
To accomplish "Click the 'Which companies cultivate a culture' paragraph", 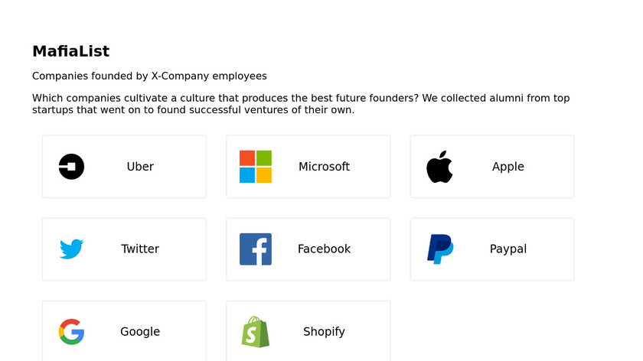I will coord(301,104).
